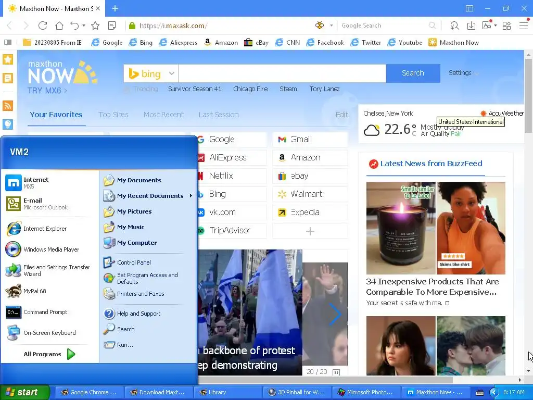Switch to the Last Session tab
Viewport: 533px width, 400px height.
[x=219, y=115]
